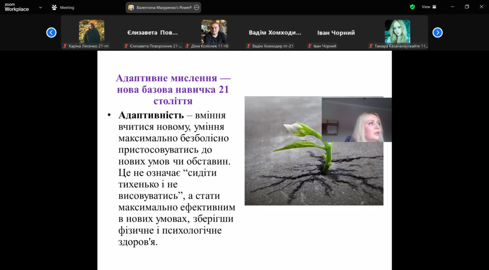
Task: Select Тамара's video thumbnail
Action: tap(397, 31)
